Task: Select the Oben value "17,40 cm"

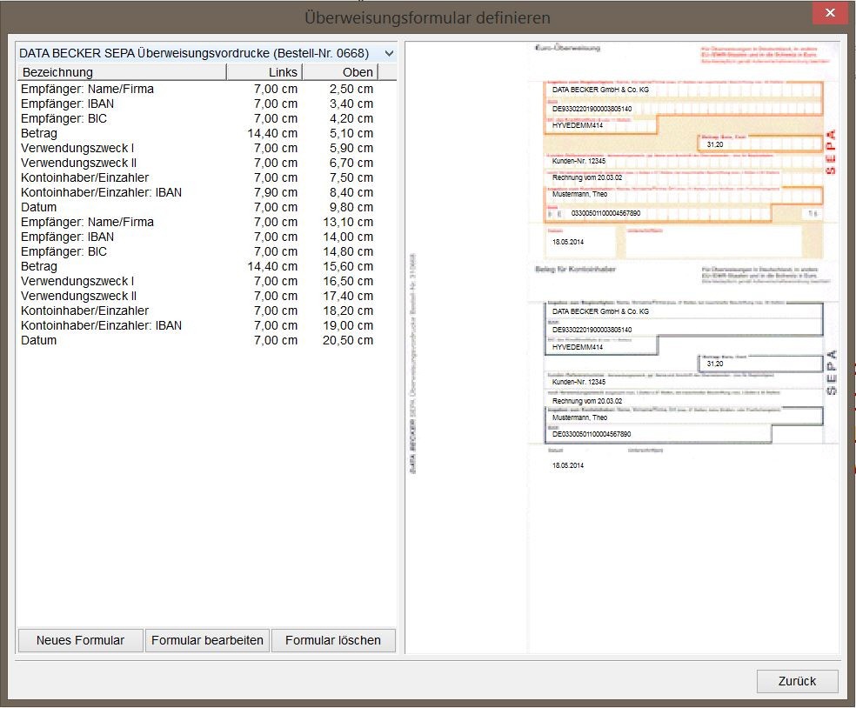Action: point(348,296)
